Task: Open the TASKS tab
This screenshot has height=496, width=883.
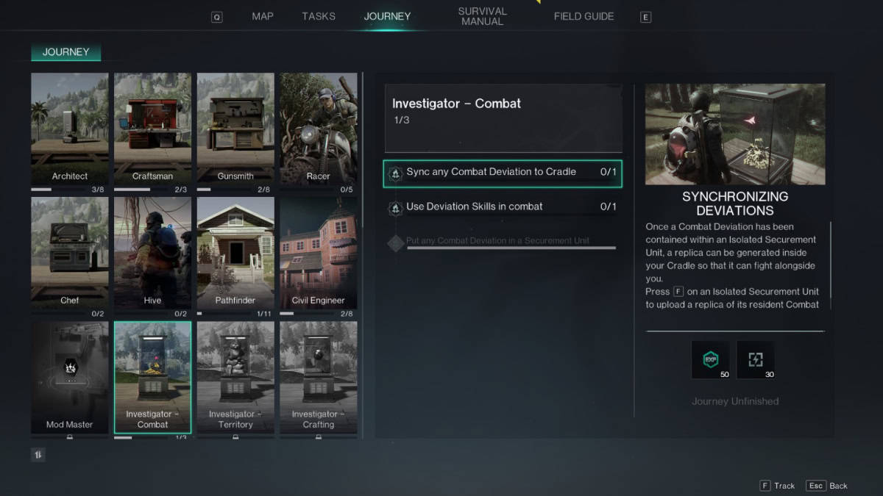Action: click(318, 15)
